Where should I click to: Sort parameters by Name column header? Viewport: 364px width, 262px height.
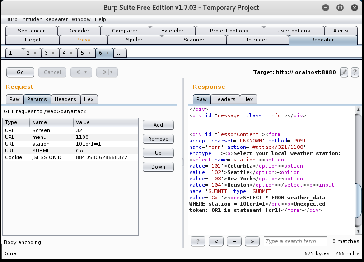pyautogui.click(x=51, y=122)
